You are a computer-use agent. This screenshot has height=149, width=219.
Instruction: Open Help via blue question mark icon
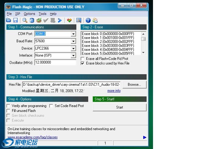[88, 20]
